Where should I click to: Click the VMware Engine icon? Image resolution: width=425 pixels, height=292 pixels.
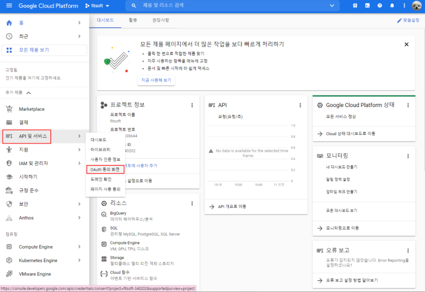coord(9,274)
